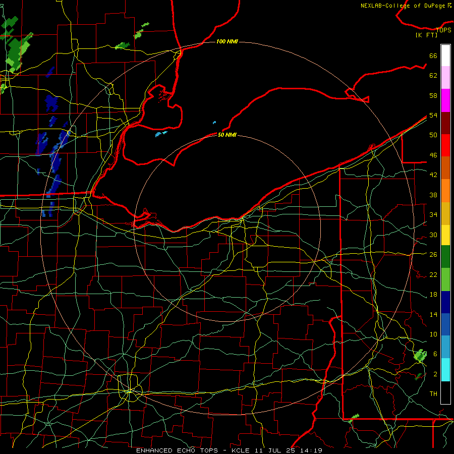This screenshot has height=454, width=454.
Task: Click the legend value '18'
Action: click(x=433, y=295)
